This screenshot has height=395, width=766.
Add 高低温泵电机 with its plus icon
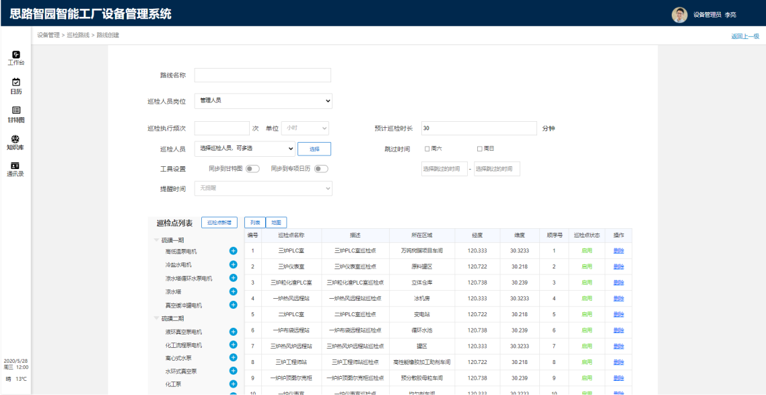[234, 251]
